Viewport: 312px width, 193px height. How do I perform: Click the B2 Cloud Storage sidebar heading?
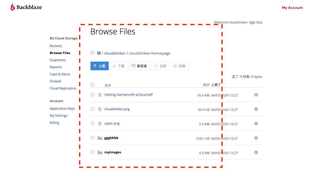point(64,38)
